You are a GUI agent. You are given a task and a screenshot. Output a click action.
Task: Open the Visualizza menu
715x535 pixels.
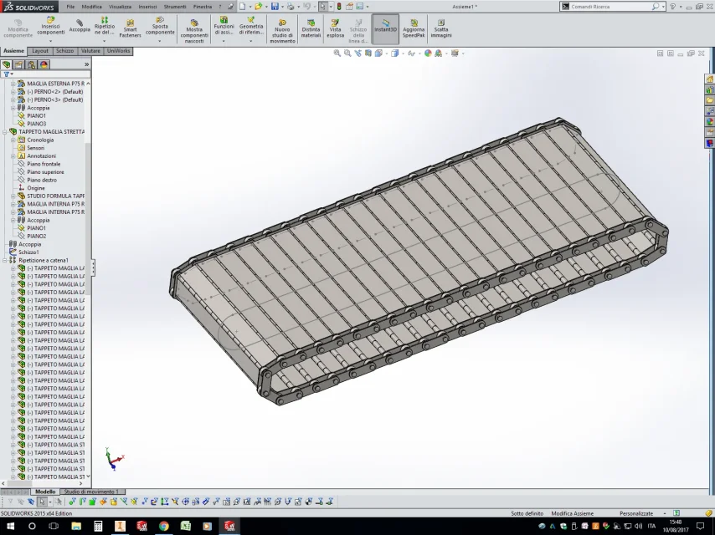point(120,7)
